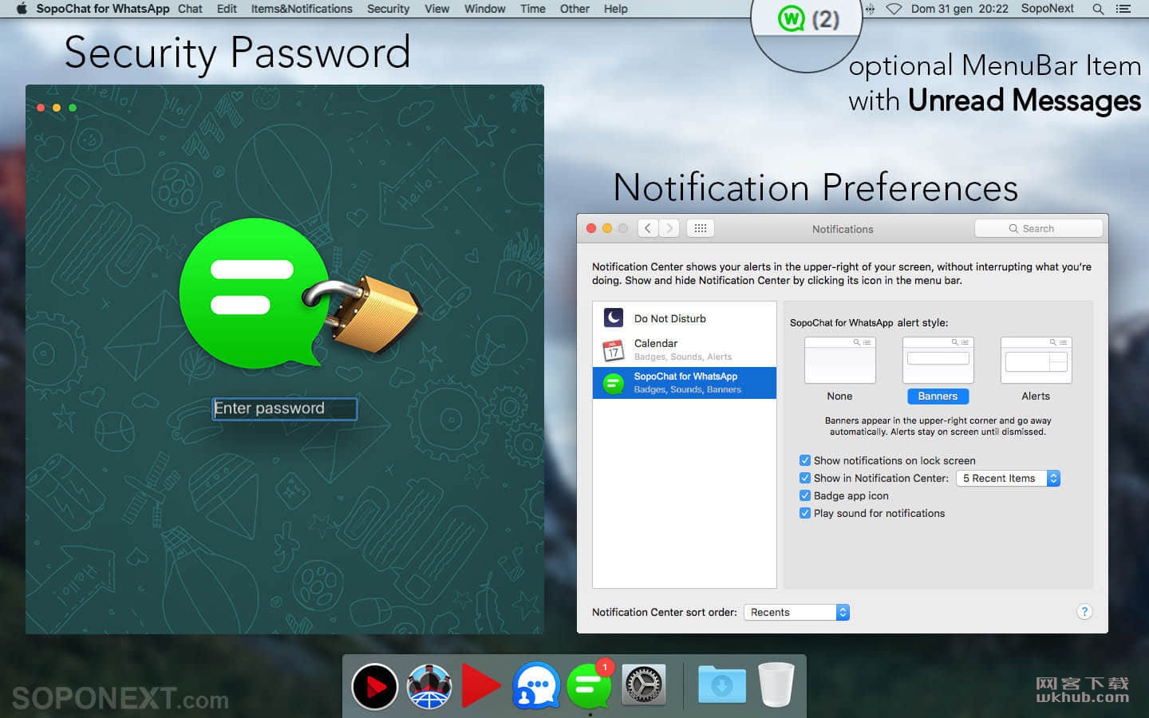The height and width of the screenshot is (718, 1149).
Task: Open the Trash in the Dock
Action: click(x=776, y=684)
